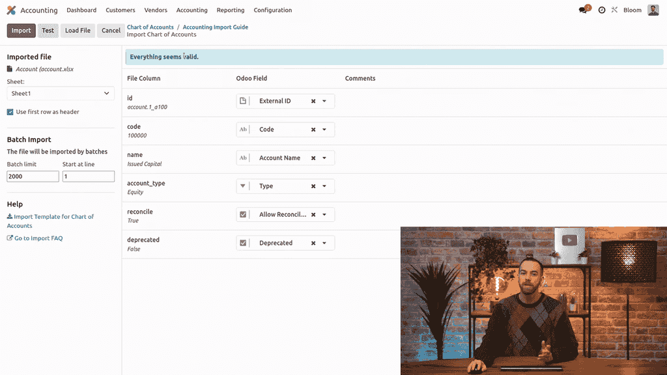This screenshot has width=667, height=375.
Task: Remove the Deprecated field mapping
Action: [x=313, y=243]
